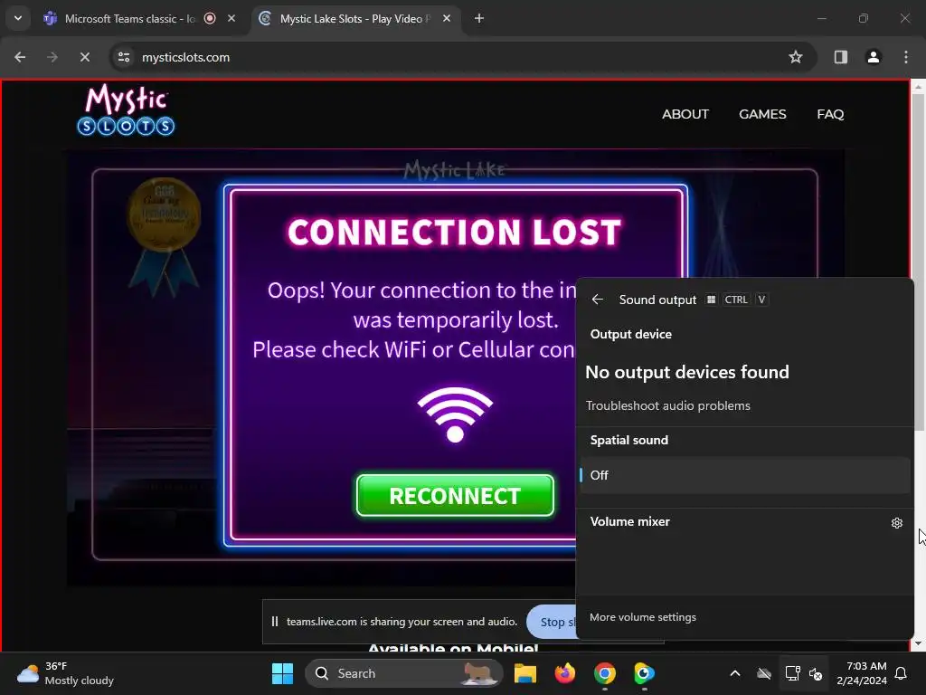Close the Microsoft Teams classic tab
Screen dimensions: 926x695
click(231, 18)
